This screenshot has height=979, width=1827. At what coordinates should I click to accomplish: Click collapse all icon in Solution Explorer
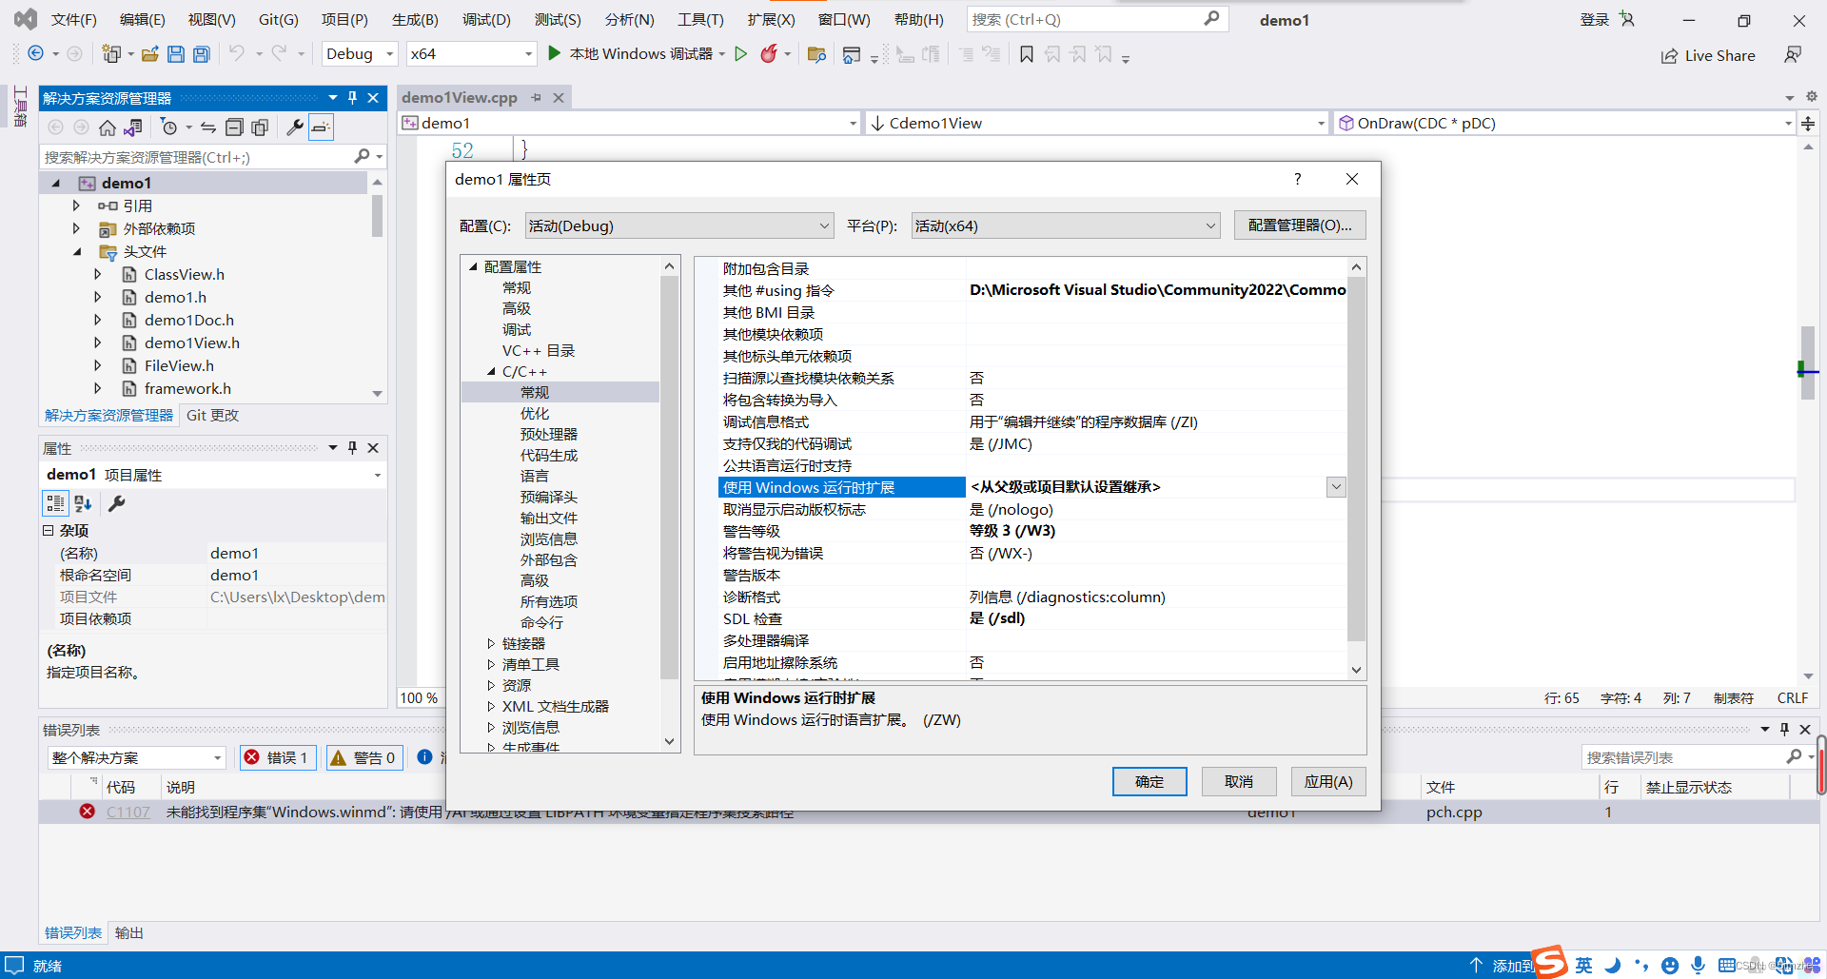(x=234, y=127)
